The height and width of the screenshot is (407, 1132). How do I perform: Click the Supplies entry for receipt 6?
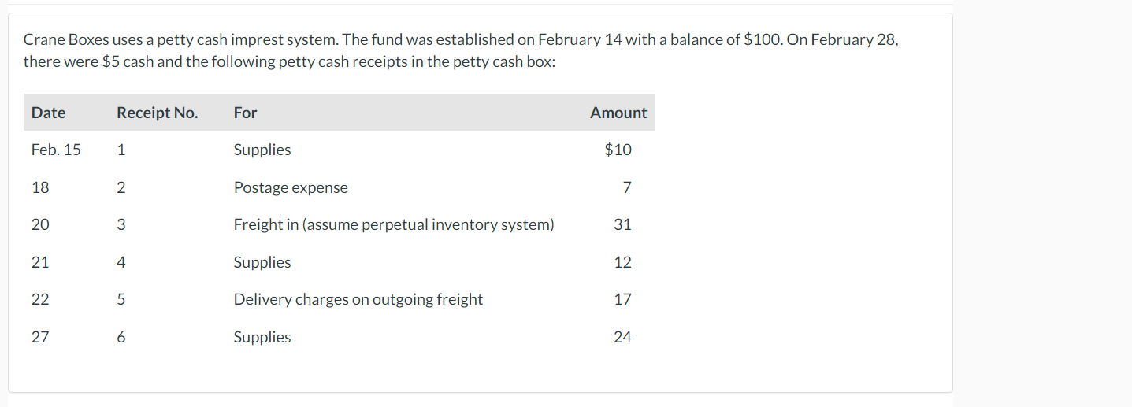[262, 337]
